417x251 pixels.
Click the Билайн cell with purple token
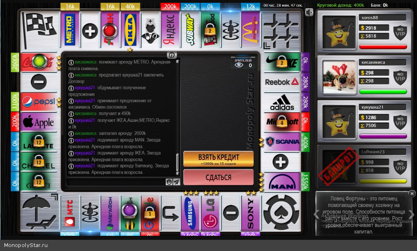click(130, 213)
